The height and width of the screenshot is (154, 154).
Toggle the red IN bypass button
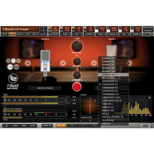77,87
